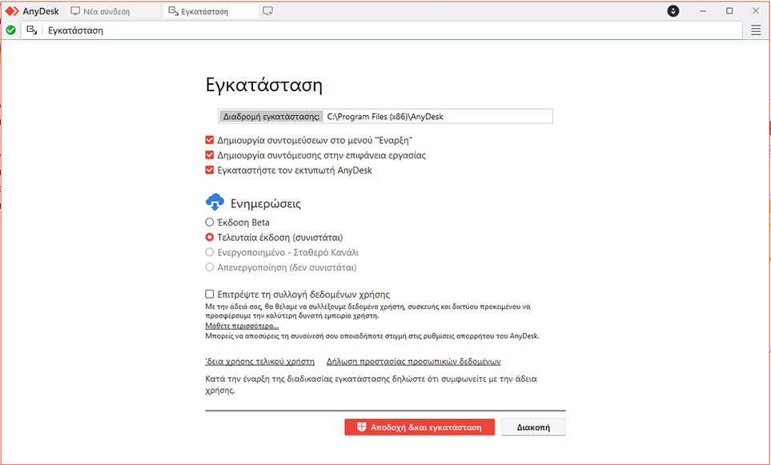Click the Διακοπή cancel button
This screenshot has height=465, width=771.
(533, 427)
